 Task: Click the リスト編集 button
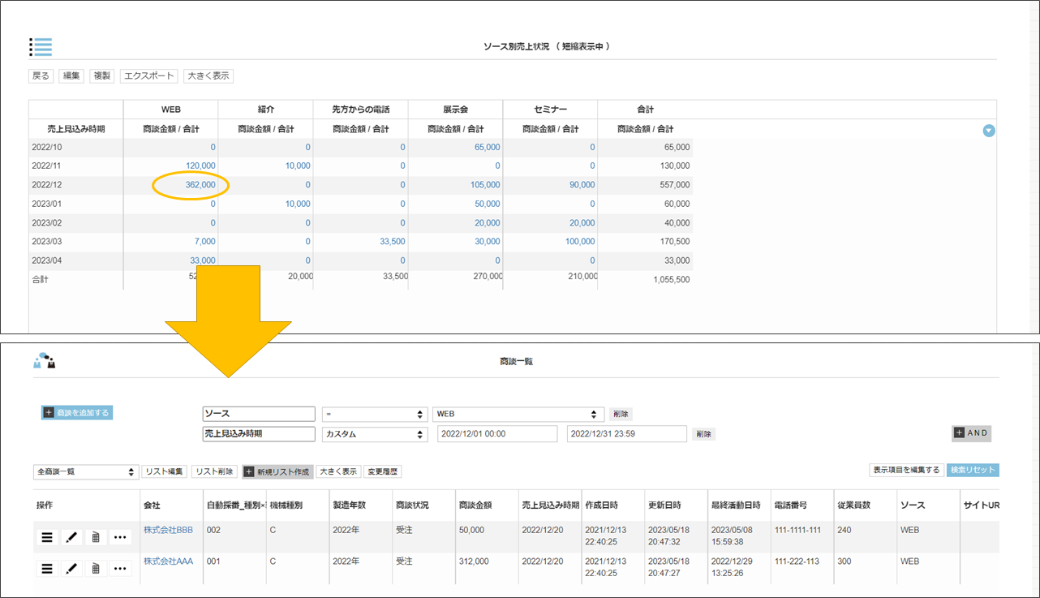(x=165, y=471)
